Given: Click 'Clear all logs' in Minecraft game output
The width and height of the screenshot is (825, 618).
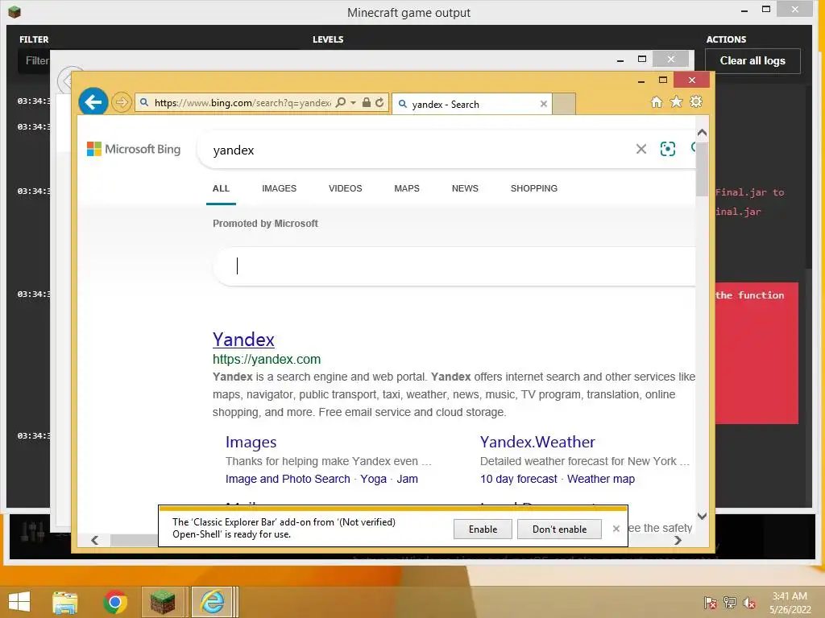Looking at the screenshot, I should pos(752,61).
